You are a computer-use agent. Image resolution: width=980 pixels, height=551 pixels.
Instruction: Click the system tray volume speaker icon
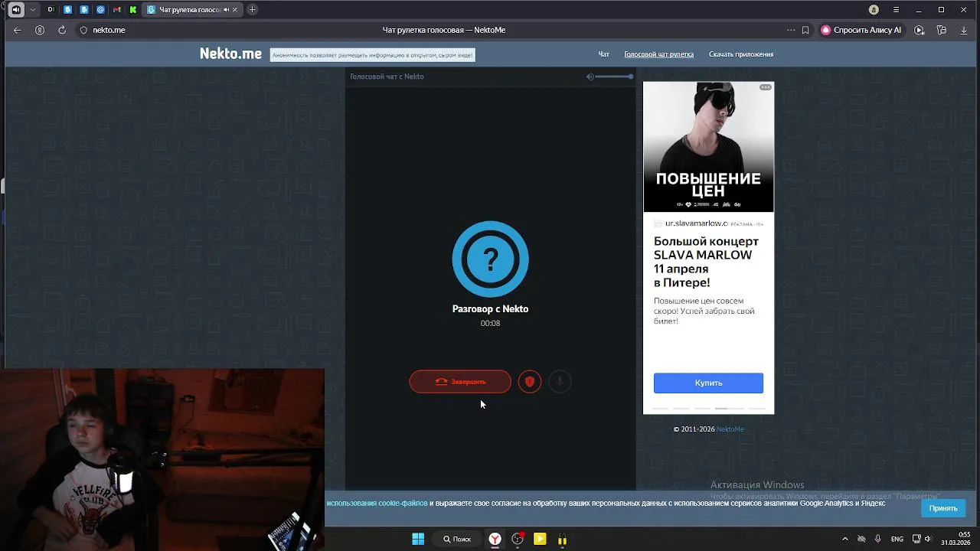point(928,539)
